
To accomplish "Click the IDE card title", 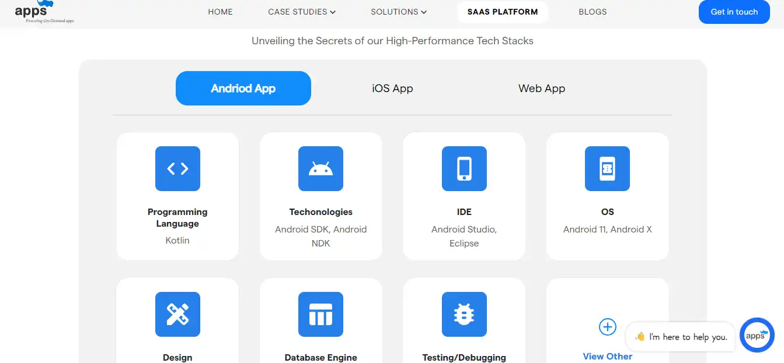I will point(464,212).
